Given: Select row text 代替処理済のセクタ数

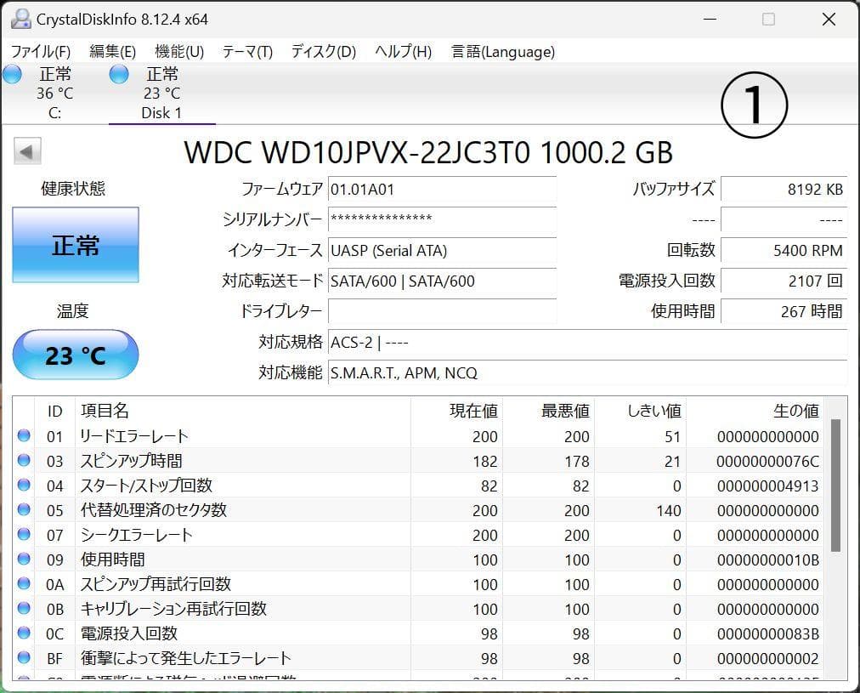Looking at the screenshot, I should click(154, 510).
